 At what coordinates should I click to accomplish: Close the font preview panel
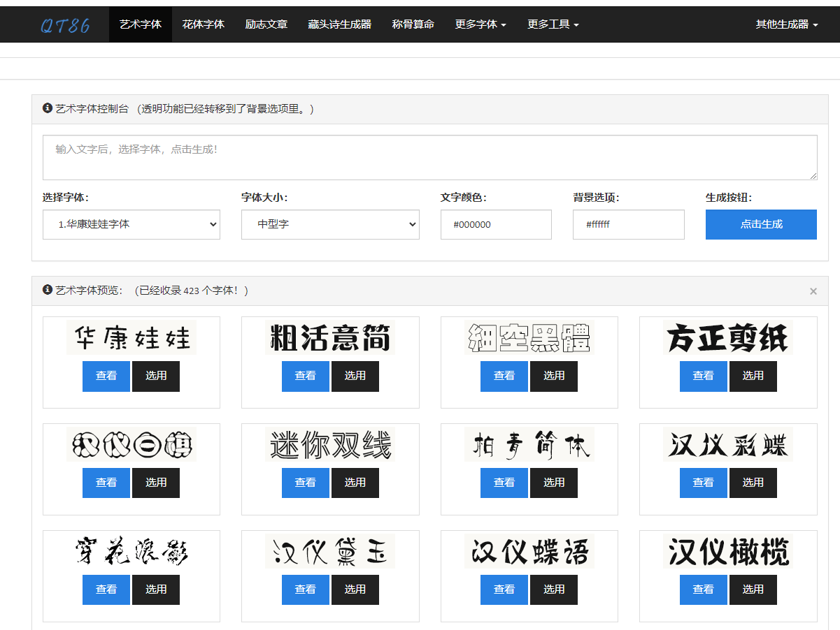813,291
